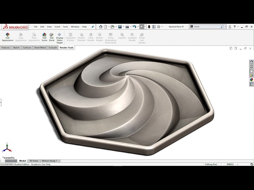Screen dimensions: 254x190
Task: Click the user Login icon
Action: 230,27
